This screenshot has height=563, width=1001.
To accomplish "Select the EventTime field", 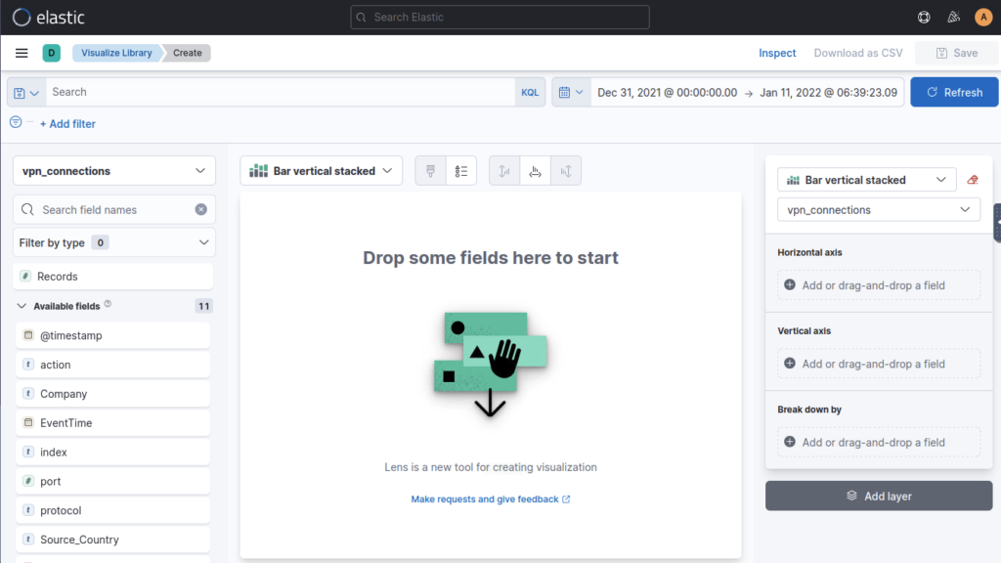I will [113, 423].
